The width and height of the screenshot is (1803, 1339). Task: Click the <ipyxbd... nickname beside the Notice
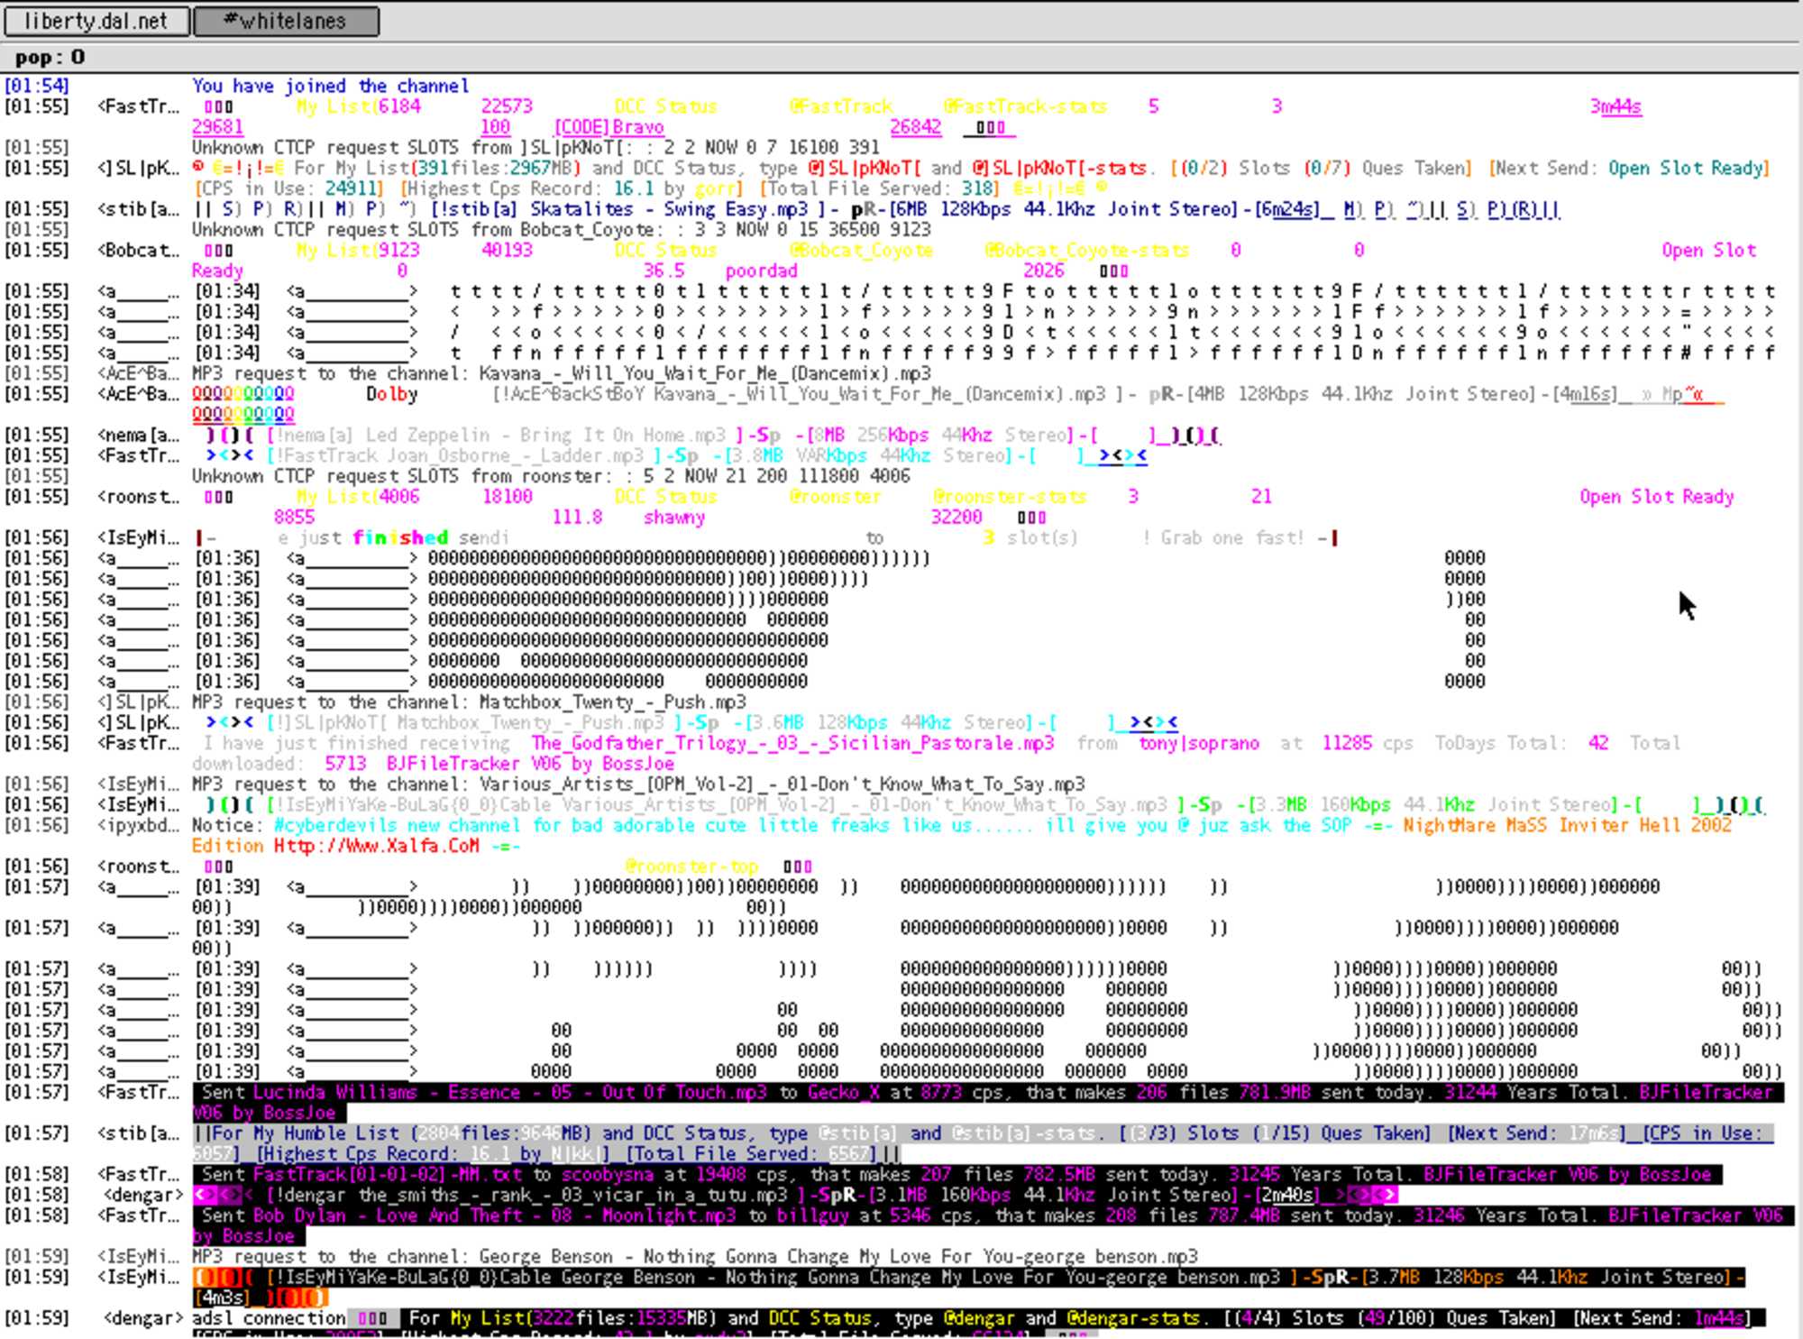138,826
